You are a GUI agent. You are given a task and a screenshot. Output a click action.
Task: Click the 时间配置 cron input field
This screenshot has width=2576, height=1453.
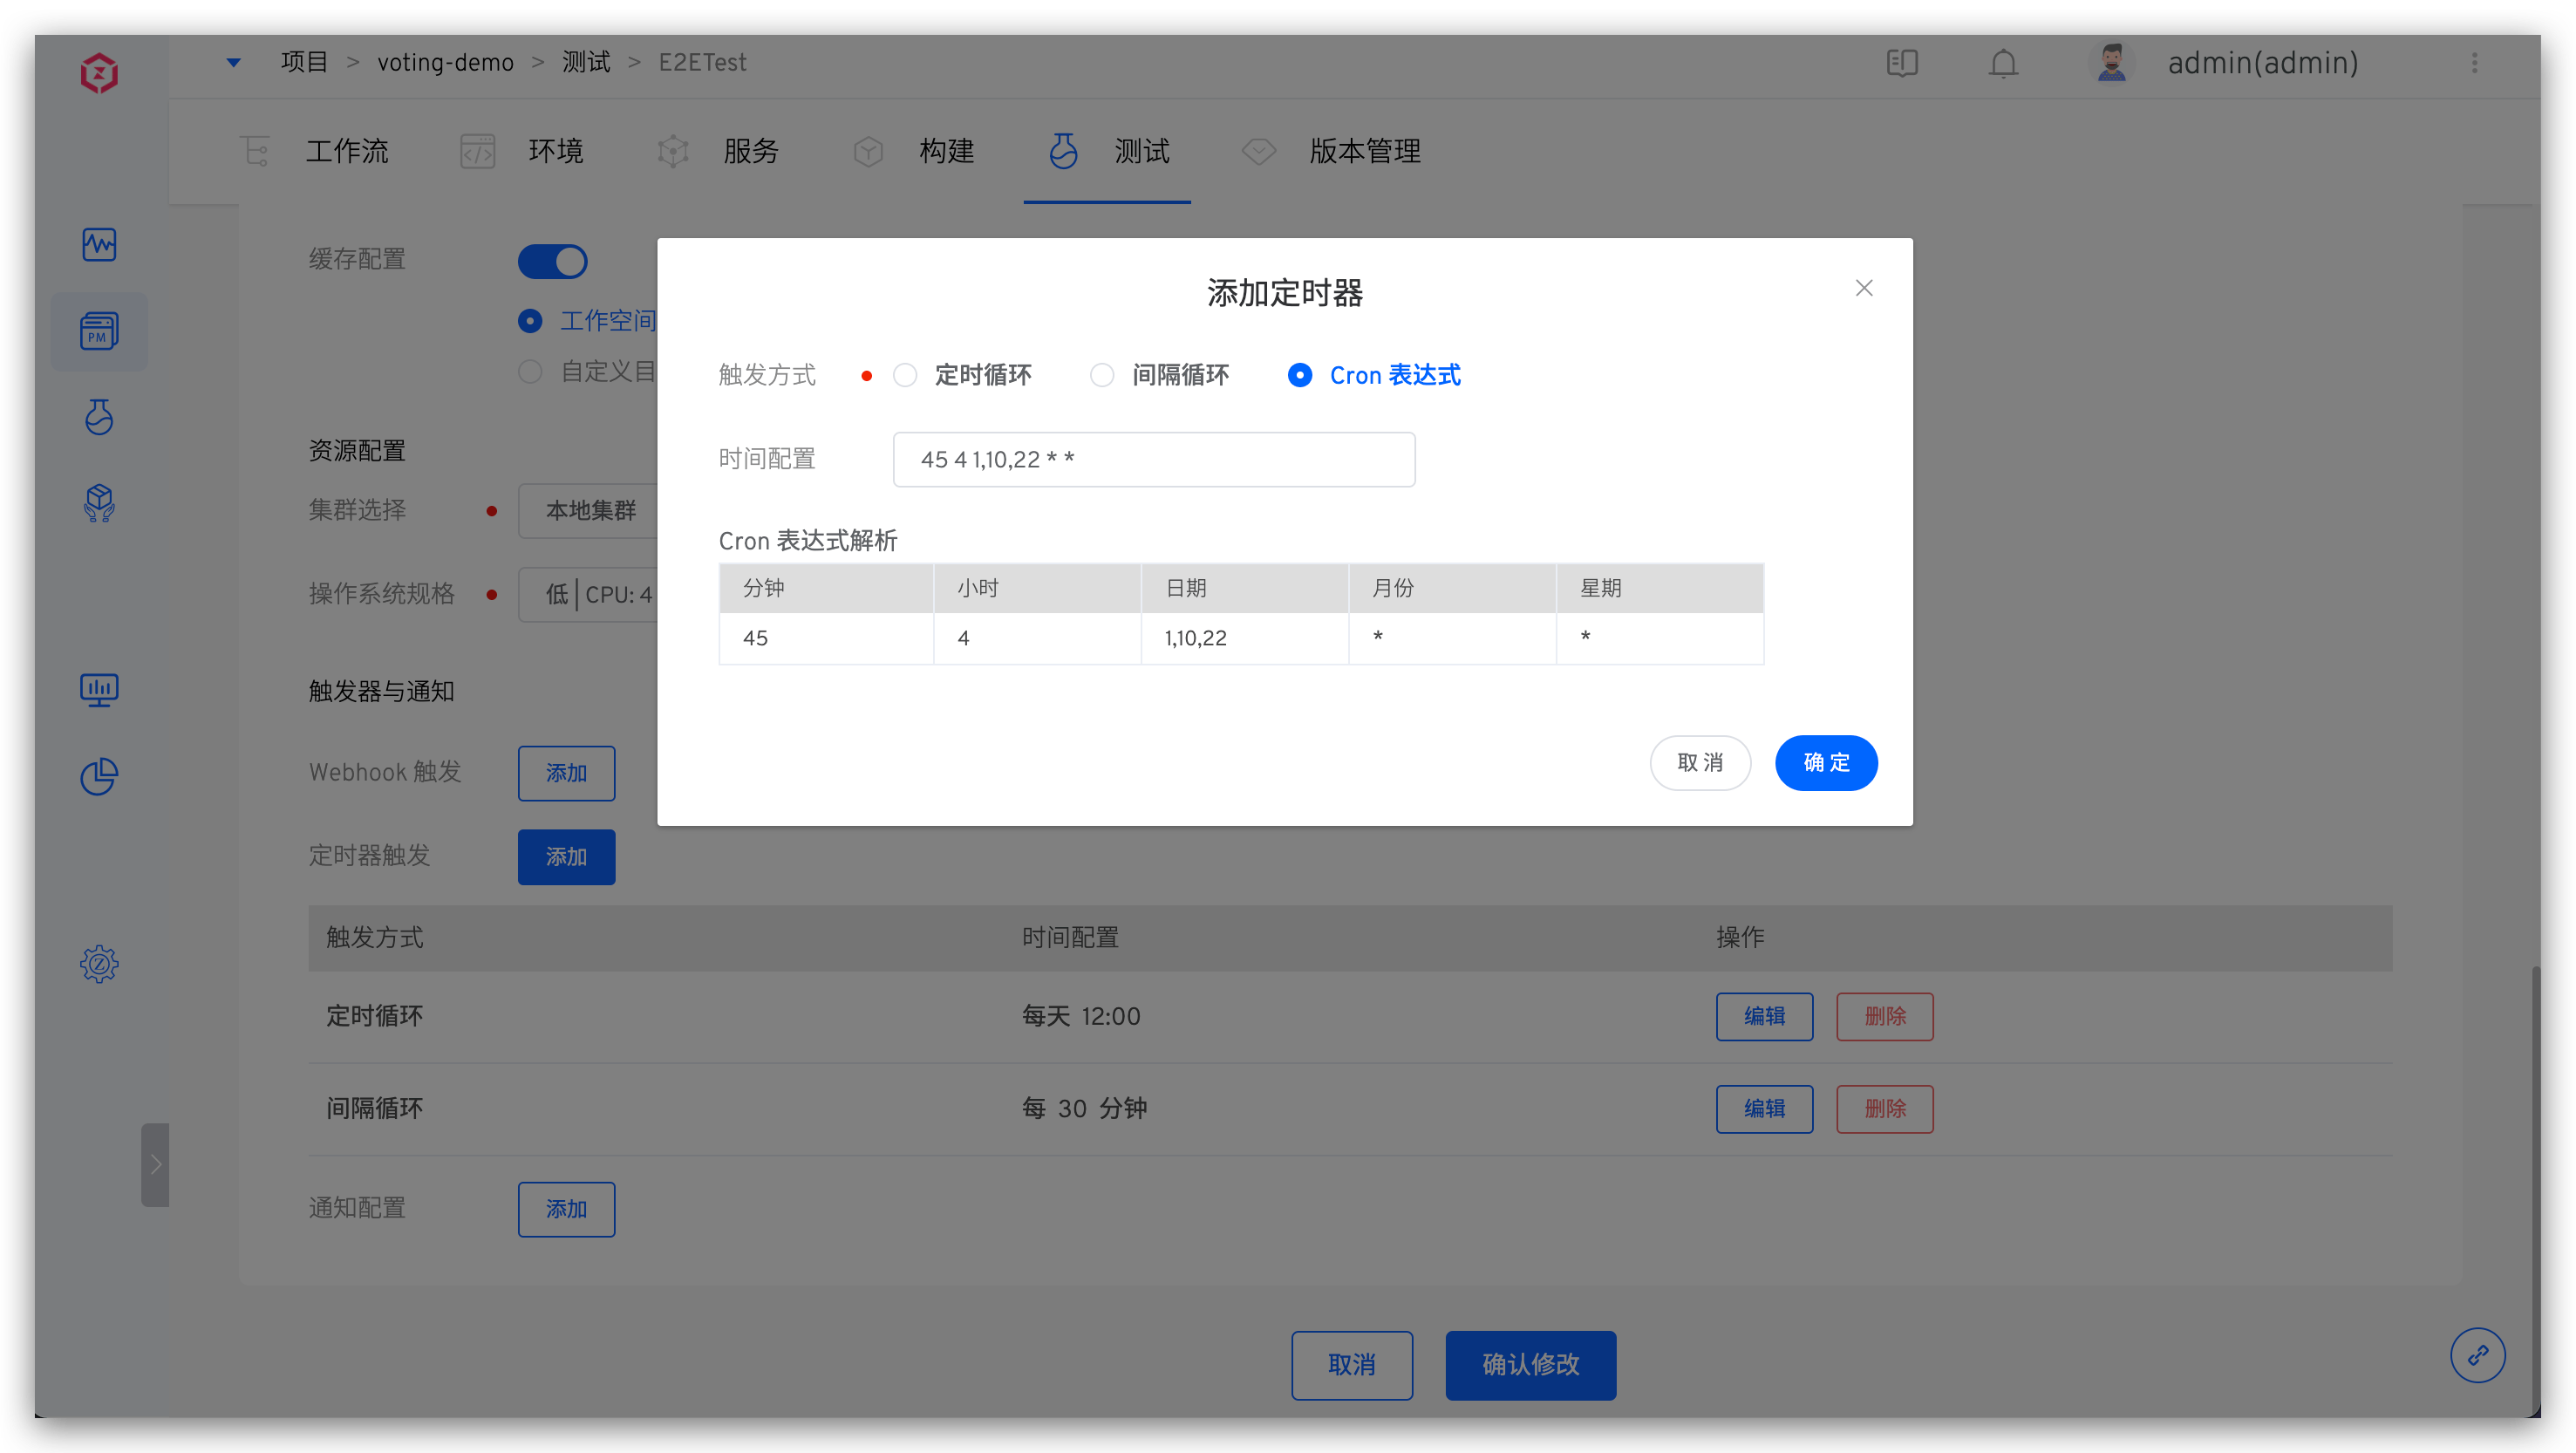pos(1154,459)
